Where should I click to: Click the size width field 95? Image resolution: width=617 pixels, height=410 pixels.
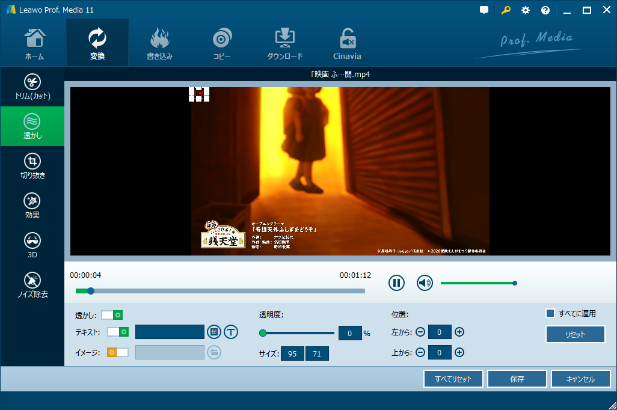pos(292,353)
